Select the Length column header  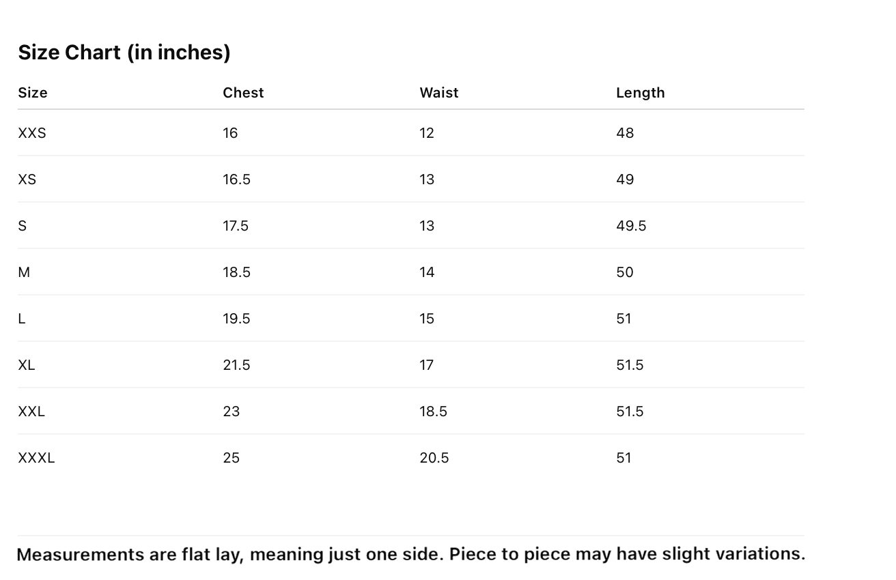pos(640,93)
